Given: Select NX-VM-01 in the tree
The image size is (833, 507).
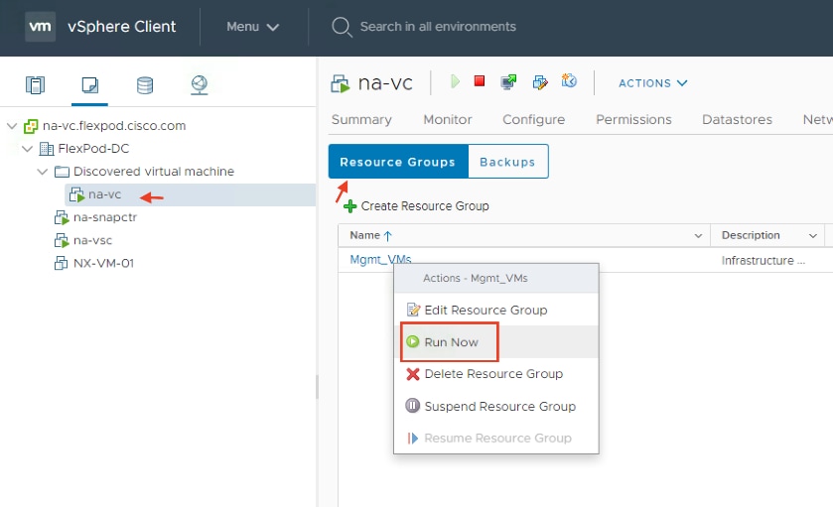Looking at the screenshot, I should point(103,263).
